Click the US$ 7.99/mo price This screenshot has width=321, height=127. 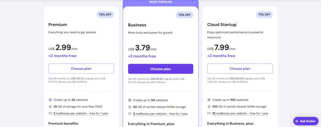click(x=221, y=48)
